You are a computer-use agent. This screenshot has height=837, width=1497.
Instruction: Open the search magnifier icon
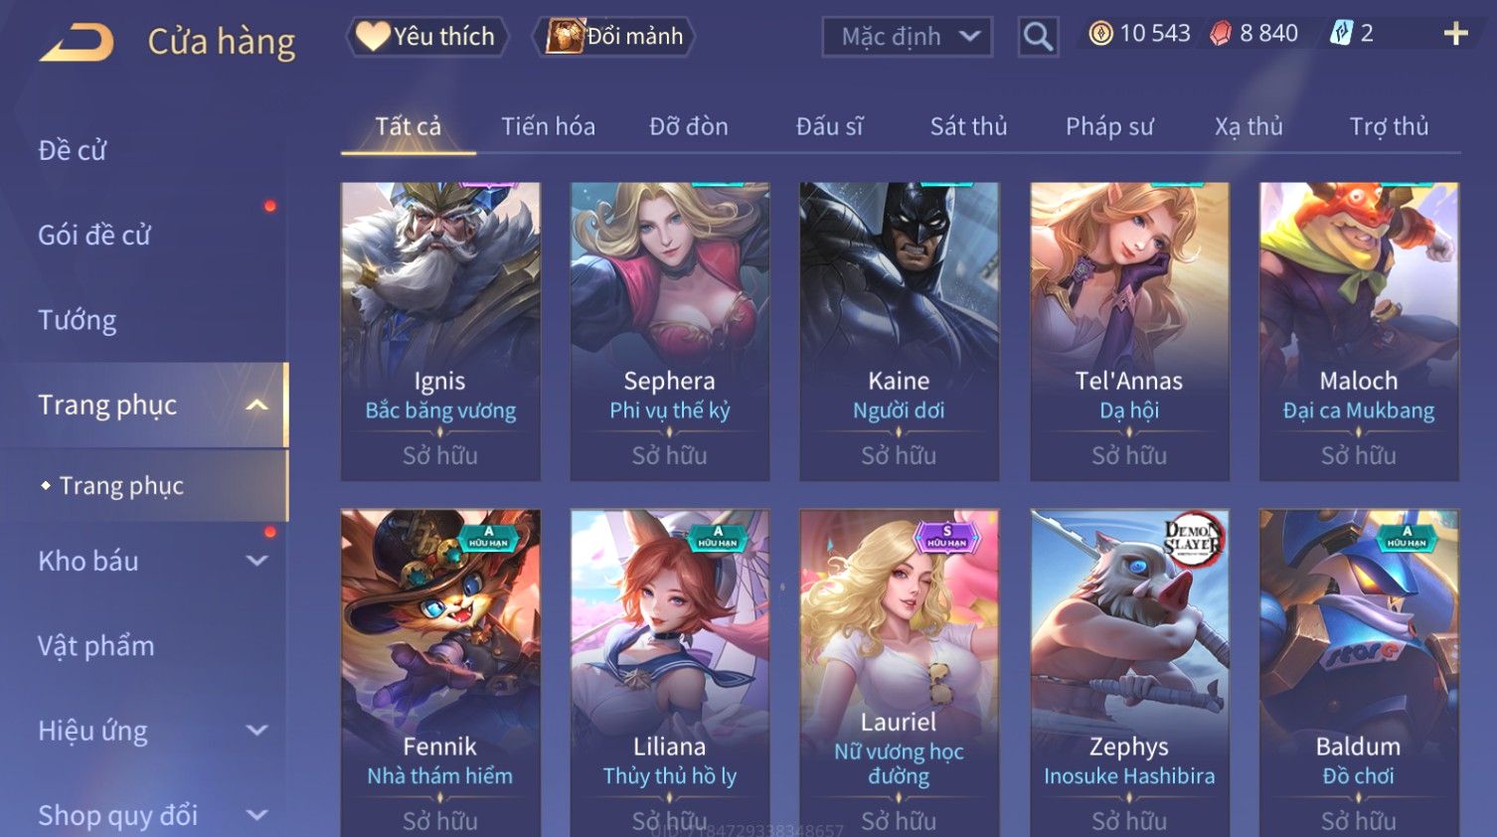[x=1038, y=37]
